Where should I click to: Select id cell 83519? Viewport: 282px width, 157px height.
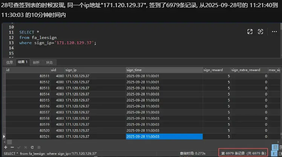28,124
